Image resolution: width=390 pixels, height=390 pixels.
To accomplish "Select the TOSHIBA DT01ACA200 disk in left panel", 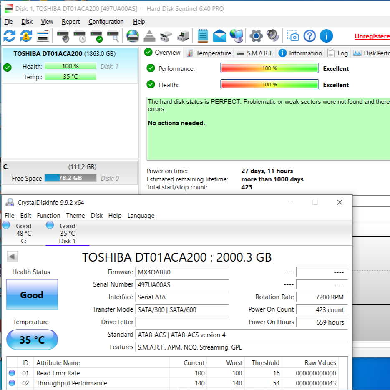I will (70, 65).
